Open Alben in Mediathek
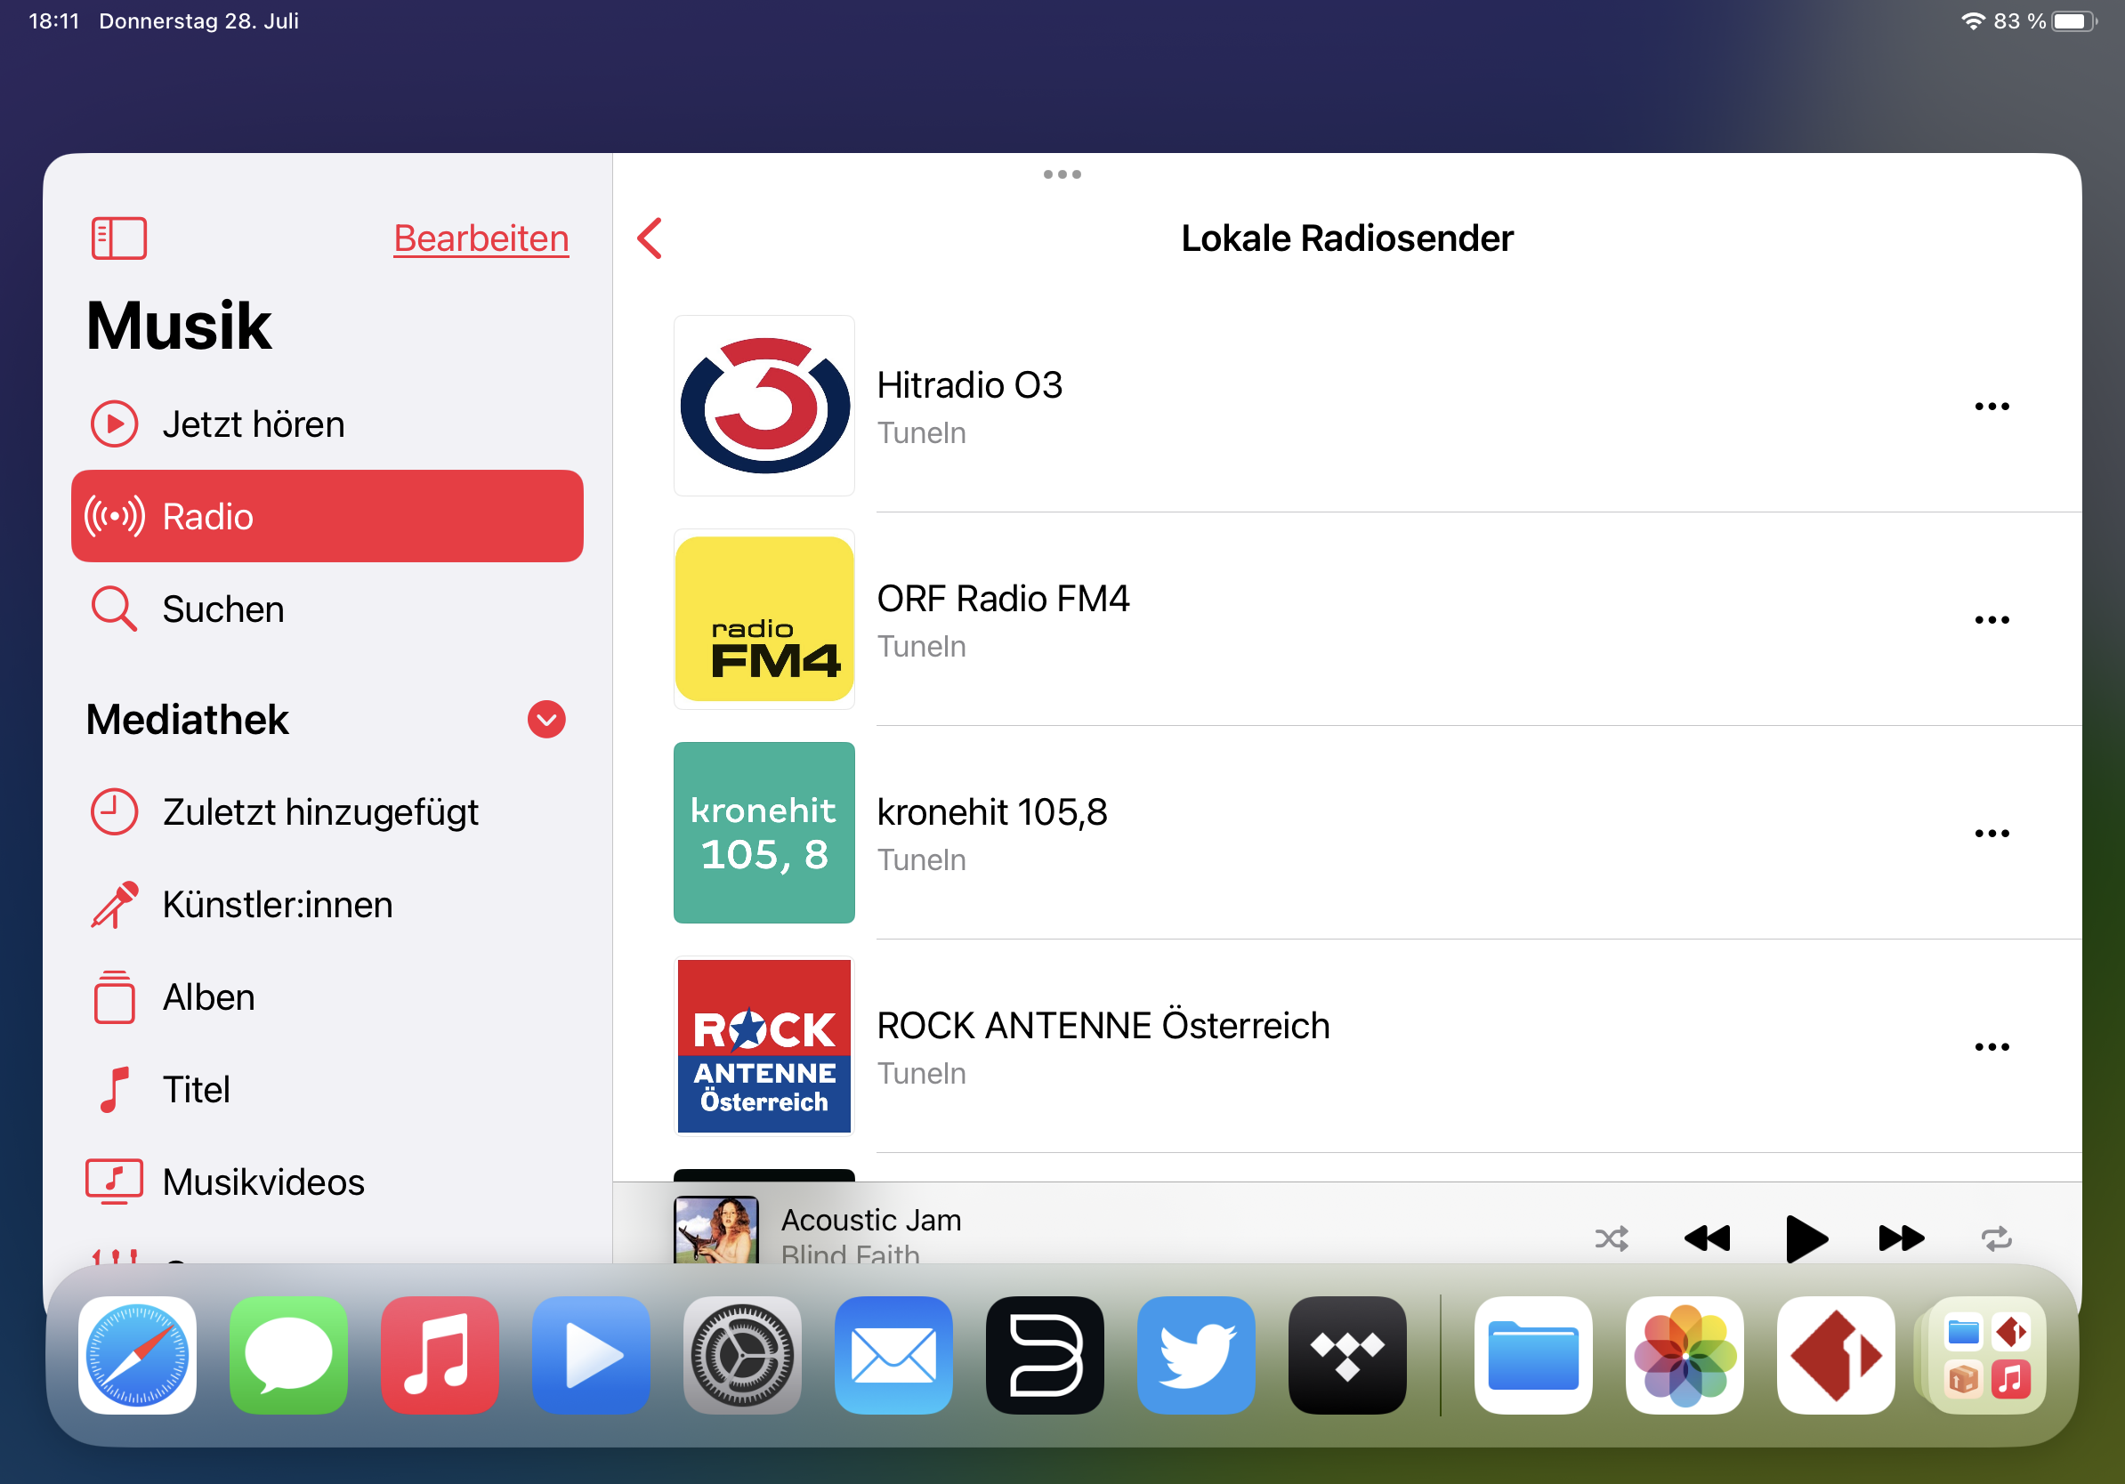 327,997
